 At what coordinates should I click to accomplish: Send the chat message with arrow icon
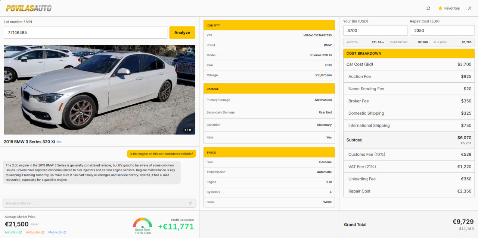coord(190,203)
